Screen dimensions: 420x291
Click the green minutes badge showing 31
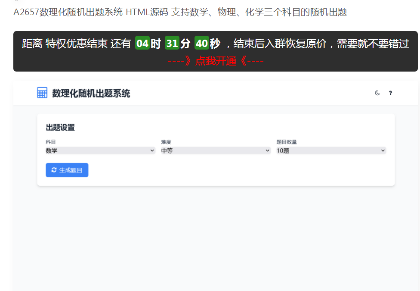(x=172, y=44)
